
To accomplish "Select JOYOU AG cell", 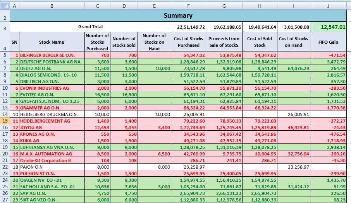I will pyautogui.click(x=52, y=128).
